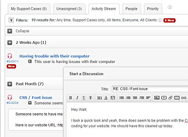
Task: Open the text highlight color picker
Action: (113, 98)
